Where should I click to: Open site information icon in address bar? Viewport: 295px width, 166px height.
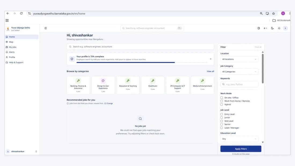click(x=29, y=13)
